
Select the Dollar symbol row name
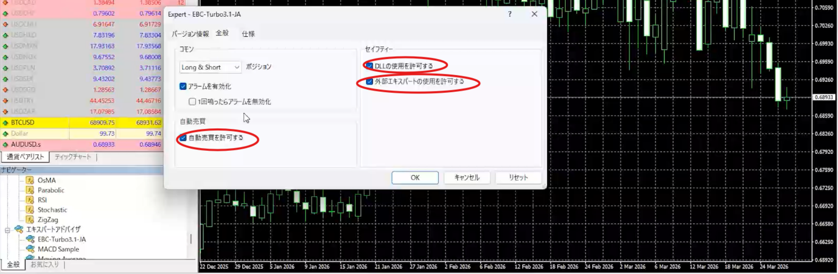[x=20, y=134]
